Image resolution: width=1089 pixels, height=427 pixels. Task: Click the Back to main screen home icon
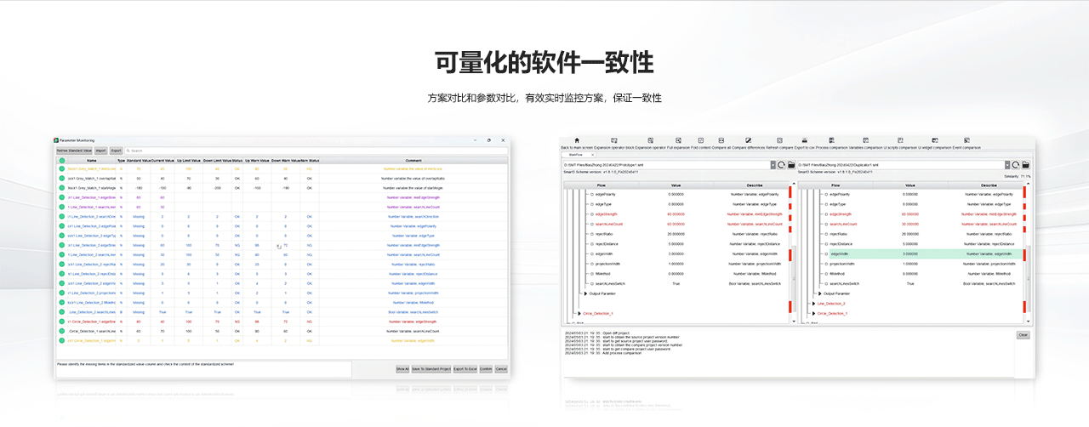(577, 140)
